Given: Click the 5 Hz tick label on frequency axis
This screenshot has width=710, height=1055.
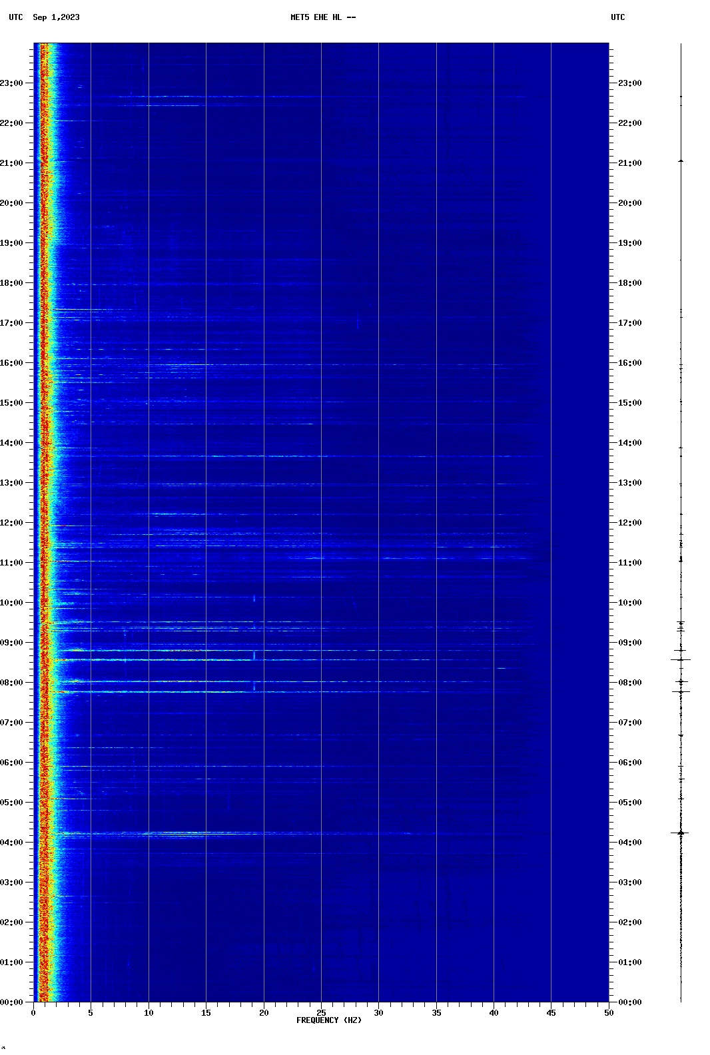Looking at the screenshot, I should click(x=91, y=1013).
